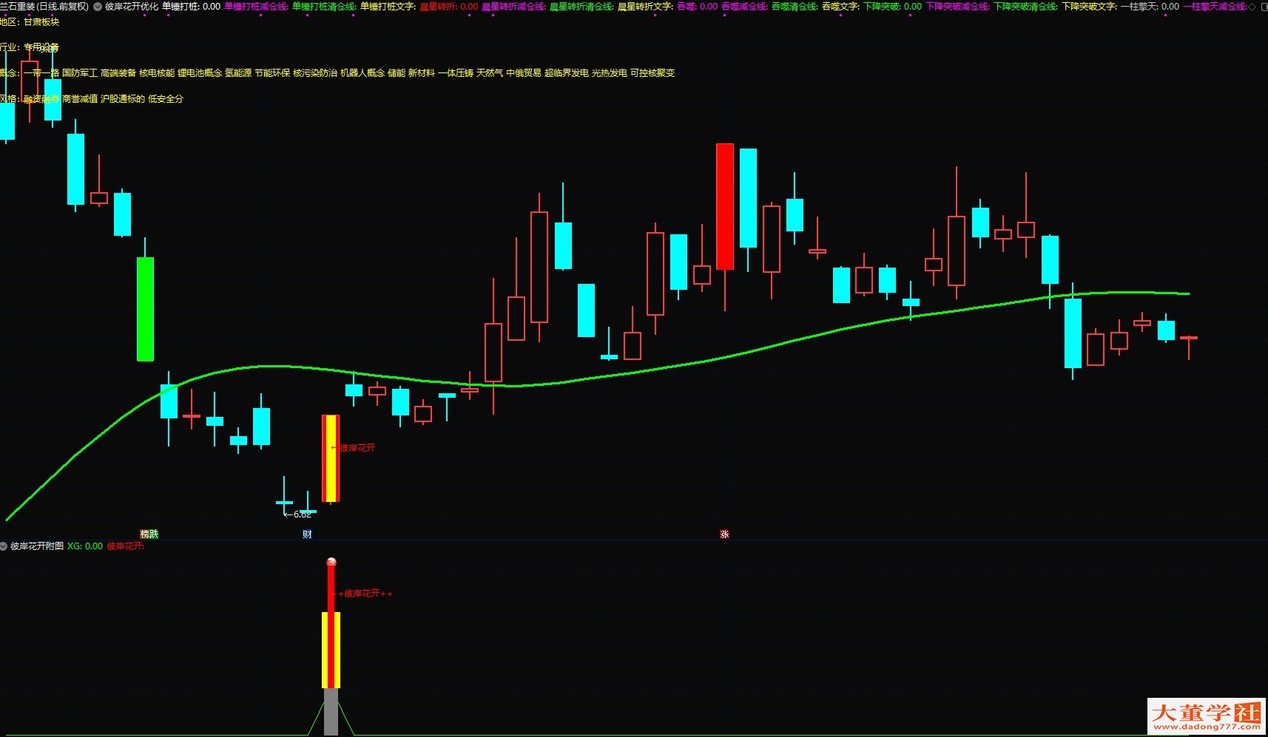Select the 国防军工 concept tag
Screen dimensions: 1268x737
80,73
